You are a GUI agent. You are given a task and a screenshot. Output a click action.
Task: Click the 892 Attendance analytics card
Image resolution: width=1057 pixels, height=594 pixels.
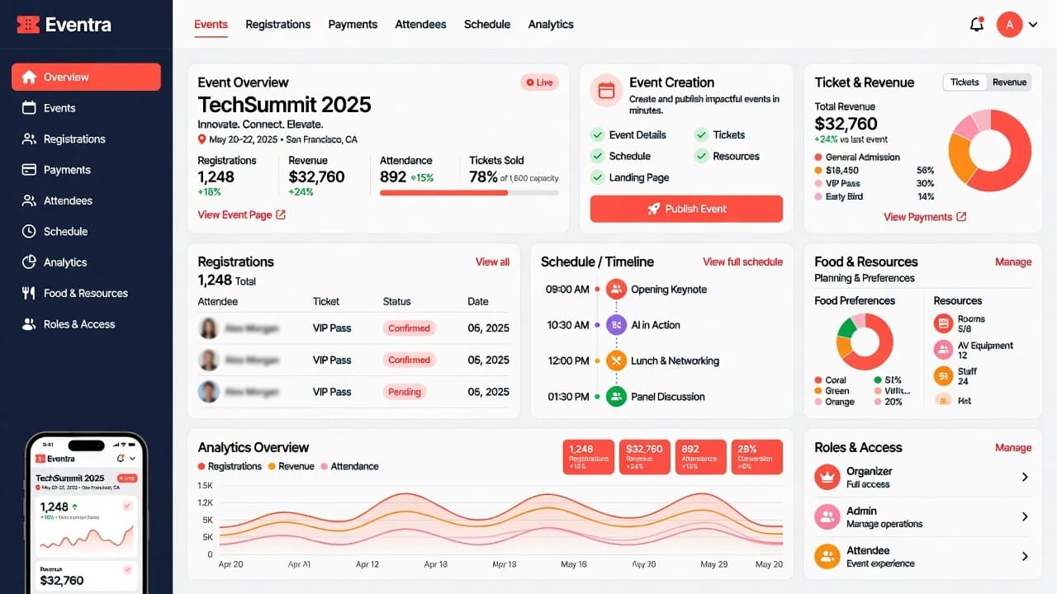click(x=700, y=456)
